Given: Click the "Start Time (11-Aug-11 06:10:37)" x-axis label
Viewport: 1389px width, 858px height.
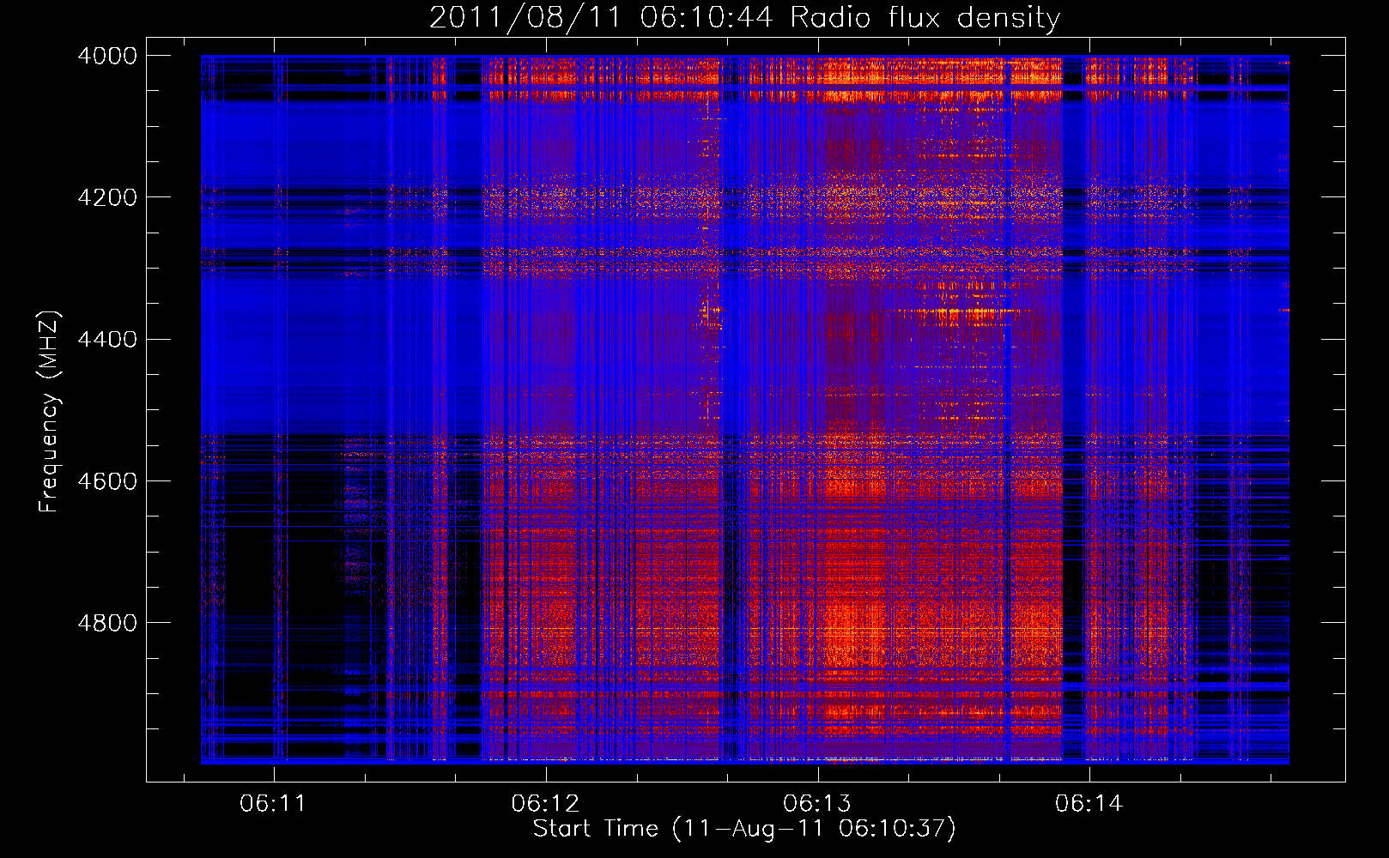Looking at the screenshot, I should [744, 828].
